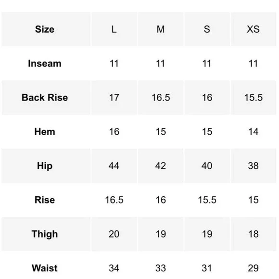Click Thigh value 20 for L
Viewport: 279px width, 279px height.
pos(114,234)
